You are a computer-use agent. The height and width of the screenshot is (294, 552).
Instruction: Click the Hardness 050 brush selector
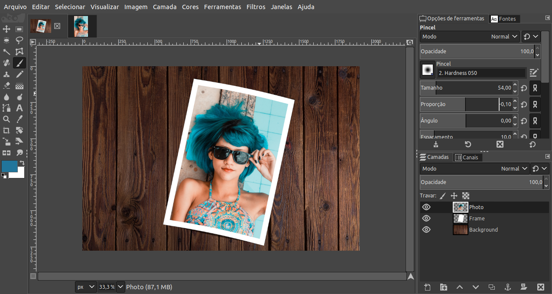tap(481, 73)
